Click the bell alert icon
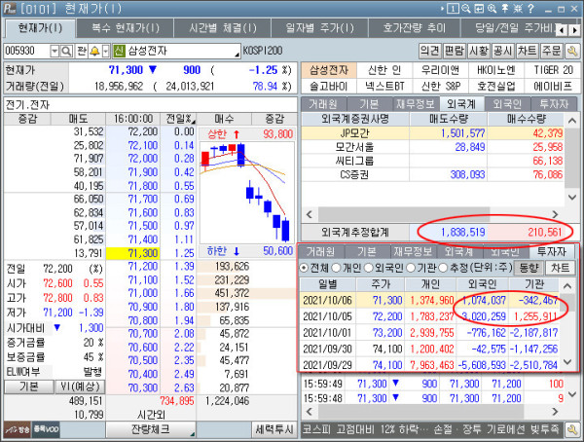584x442 pixels. [94, 51]
